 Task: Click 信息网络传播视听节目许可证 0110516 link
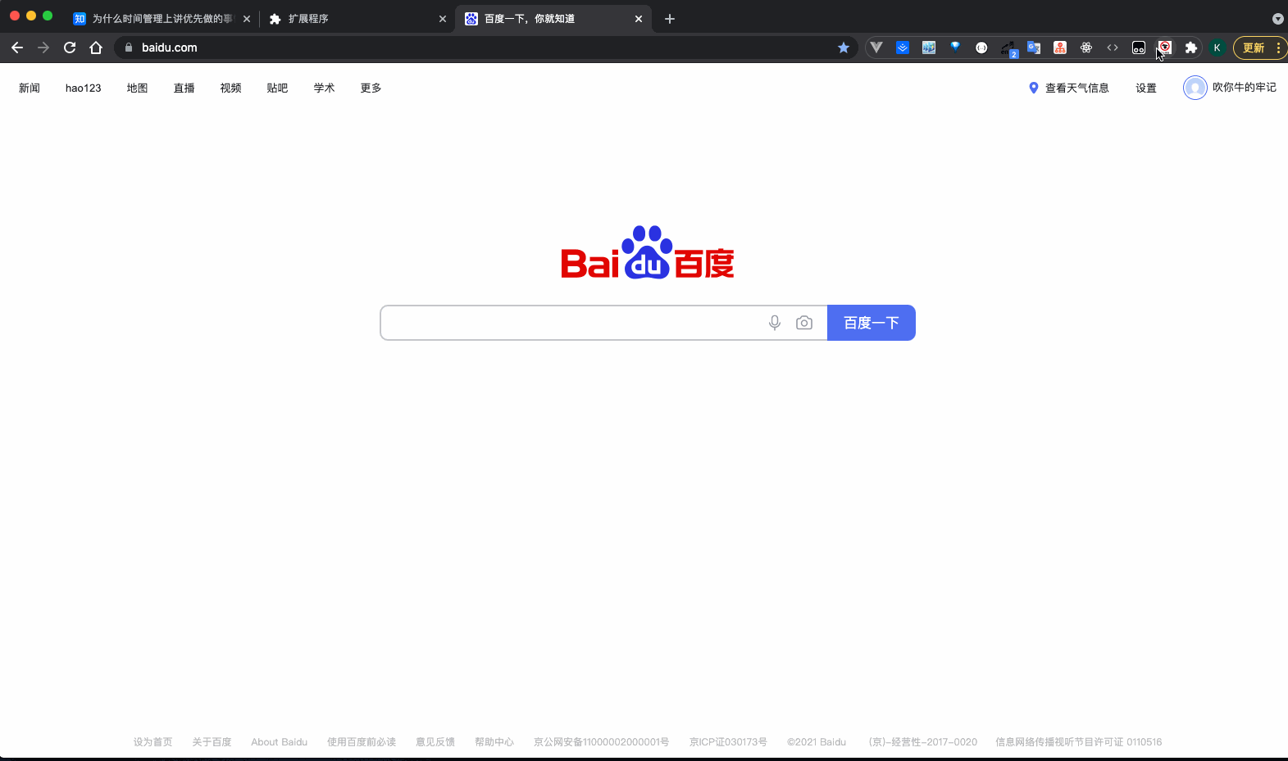pyautogui.click(x=1079, y=742)
